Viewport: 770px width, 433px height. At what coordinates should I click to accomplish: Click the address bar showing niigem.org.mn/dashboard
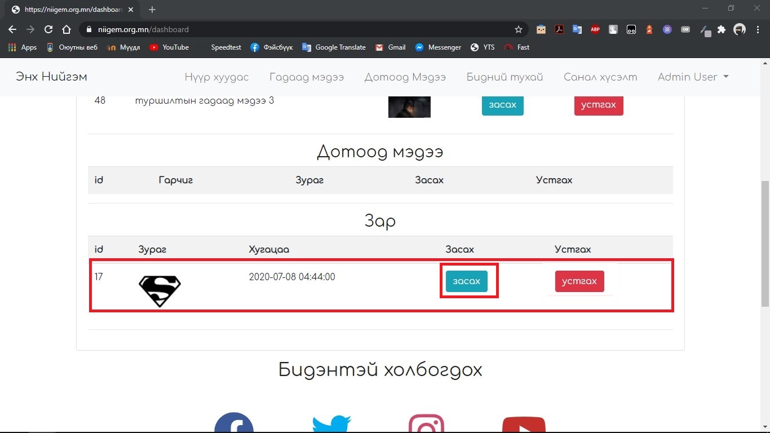pyautogui.click(x=293, y=29)
